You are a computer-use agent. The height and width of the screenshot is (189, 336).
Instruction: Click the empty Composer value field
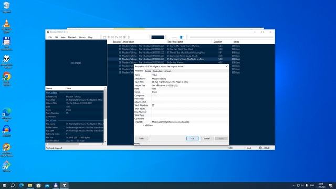click(190, 96)
